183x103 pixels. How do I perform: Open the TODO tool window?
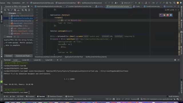[20, 96]
